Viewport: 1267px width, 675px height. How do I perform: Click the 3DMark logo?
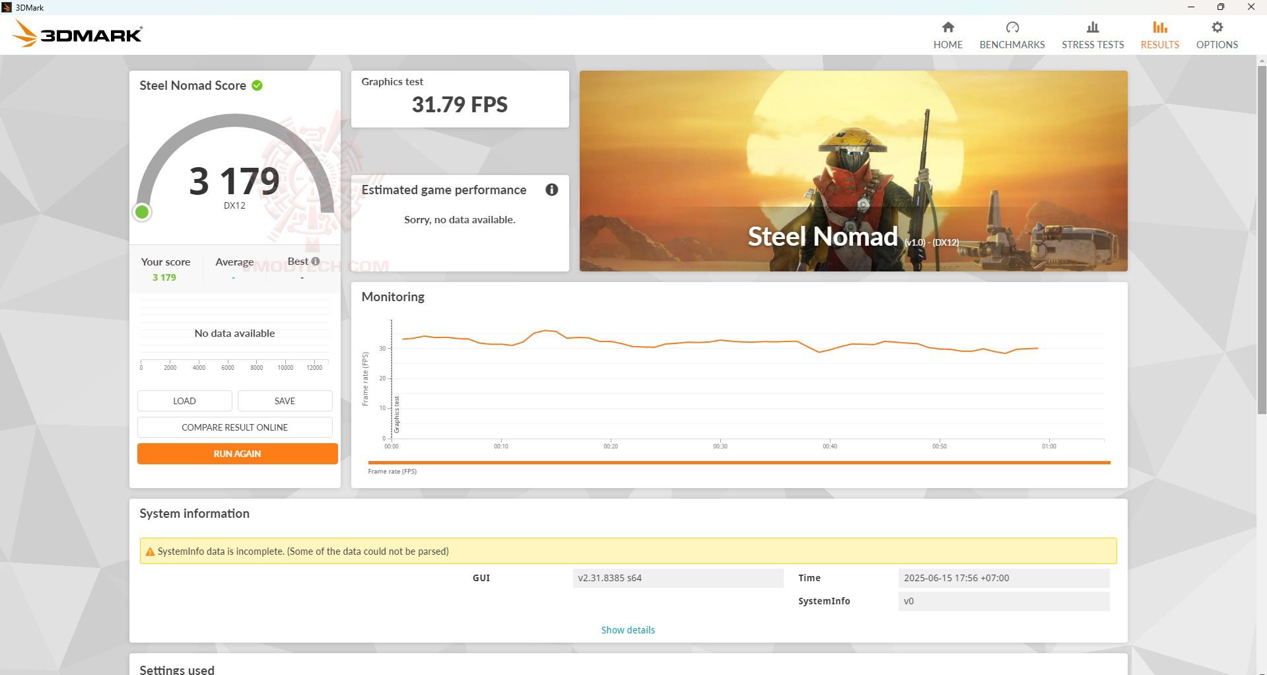[78, 34]
